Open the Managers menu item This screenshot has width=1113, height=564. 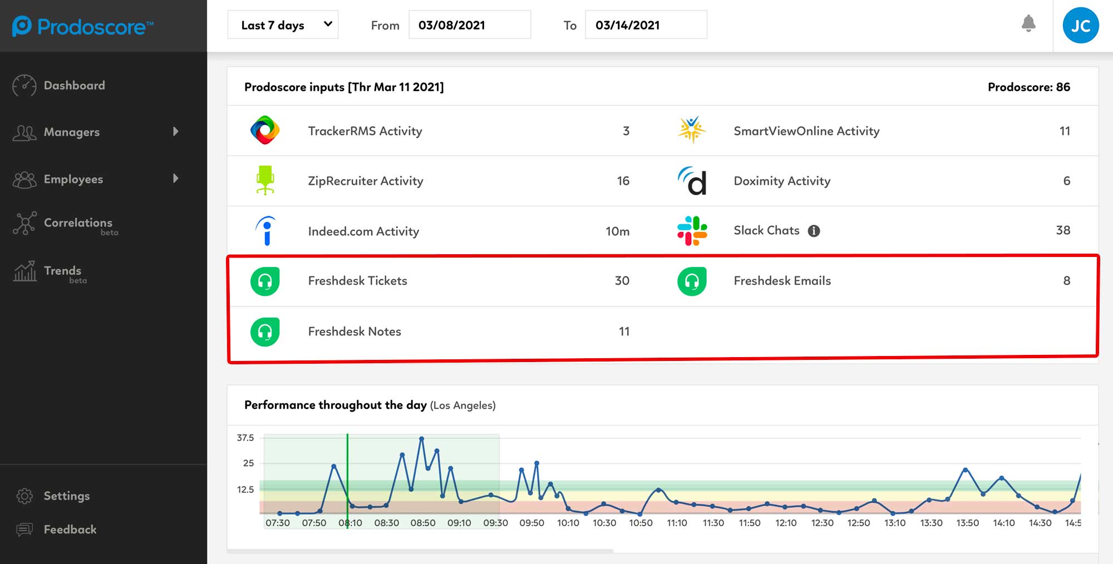pyautogui.click(x=72, y=132)
